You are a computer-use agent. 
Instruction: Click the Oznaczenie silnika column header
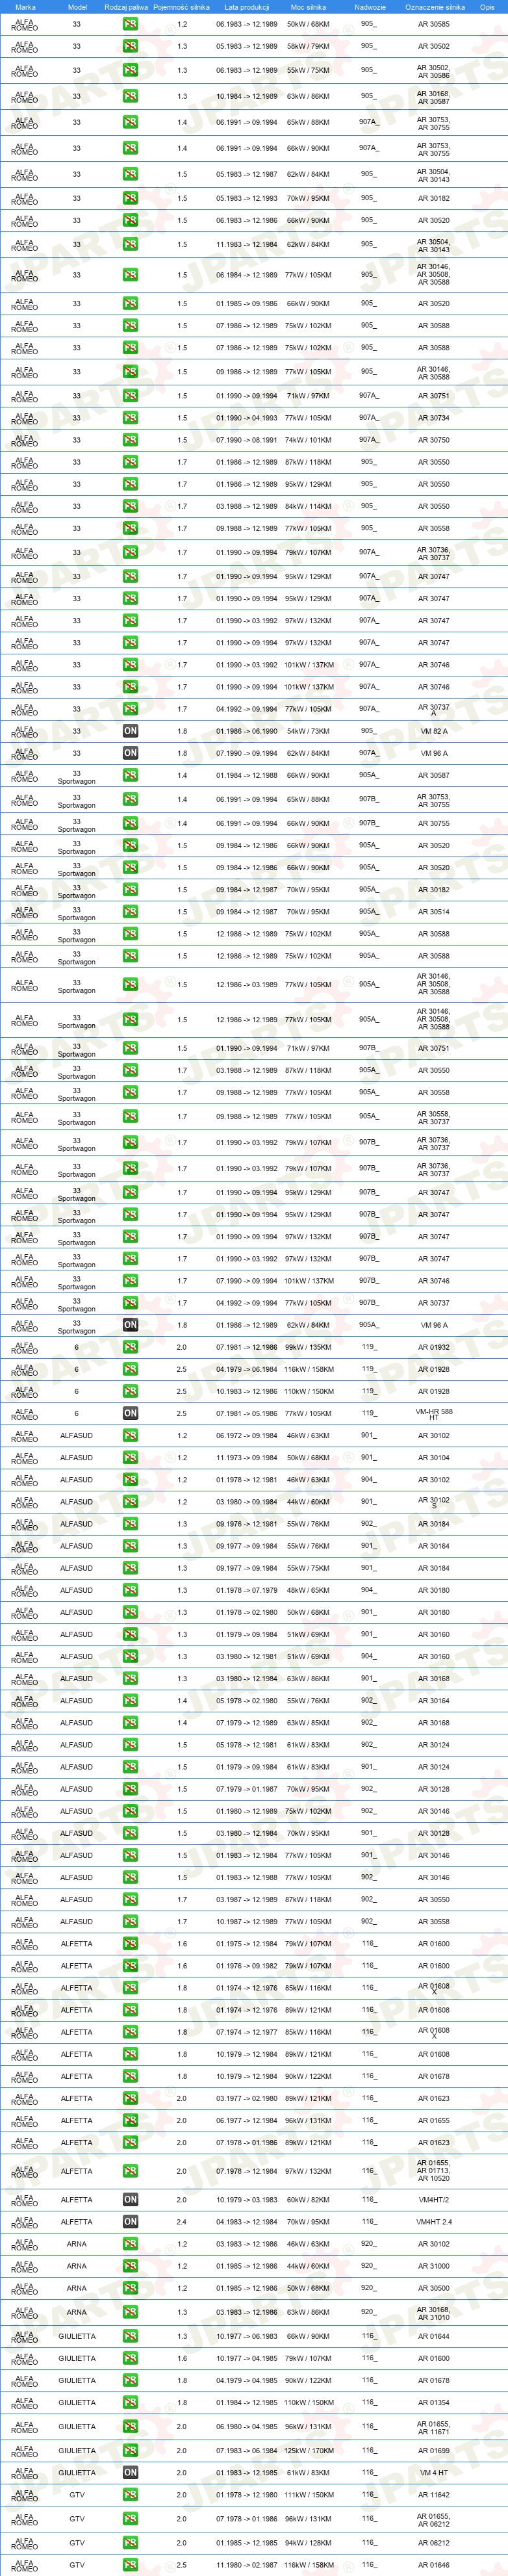pos(434,7)
